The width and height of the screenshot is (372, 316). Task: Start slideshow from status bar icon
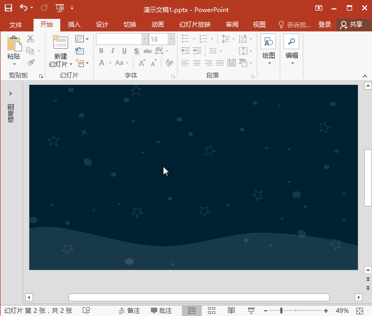(x=251, y=311)
